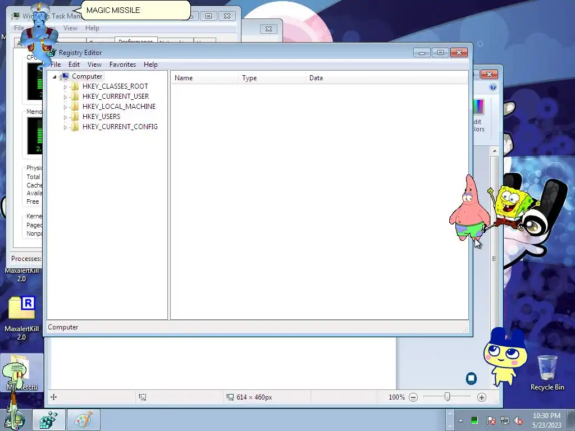Click the Genie's MAGIC MISSILE speech bubble

136,10
